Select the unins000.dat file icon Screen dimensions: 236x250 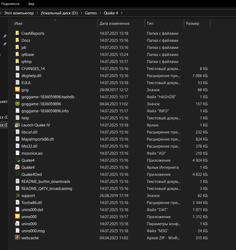[18, 210]
